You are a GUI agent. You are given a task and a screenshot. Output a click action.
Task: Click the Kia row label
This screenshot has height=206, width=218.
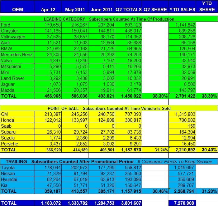[x=4, y=185]
